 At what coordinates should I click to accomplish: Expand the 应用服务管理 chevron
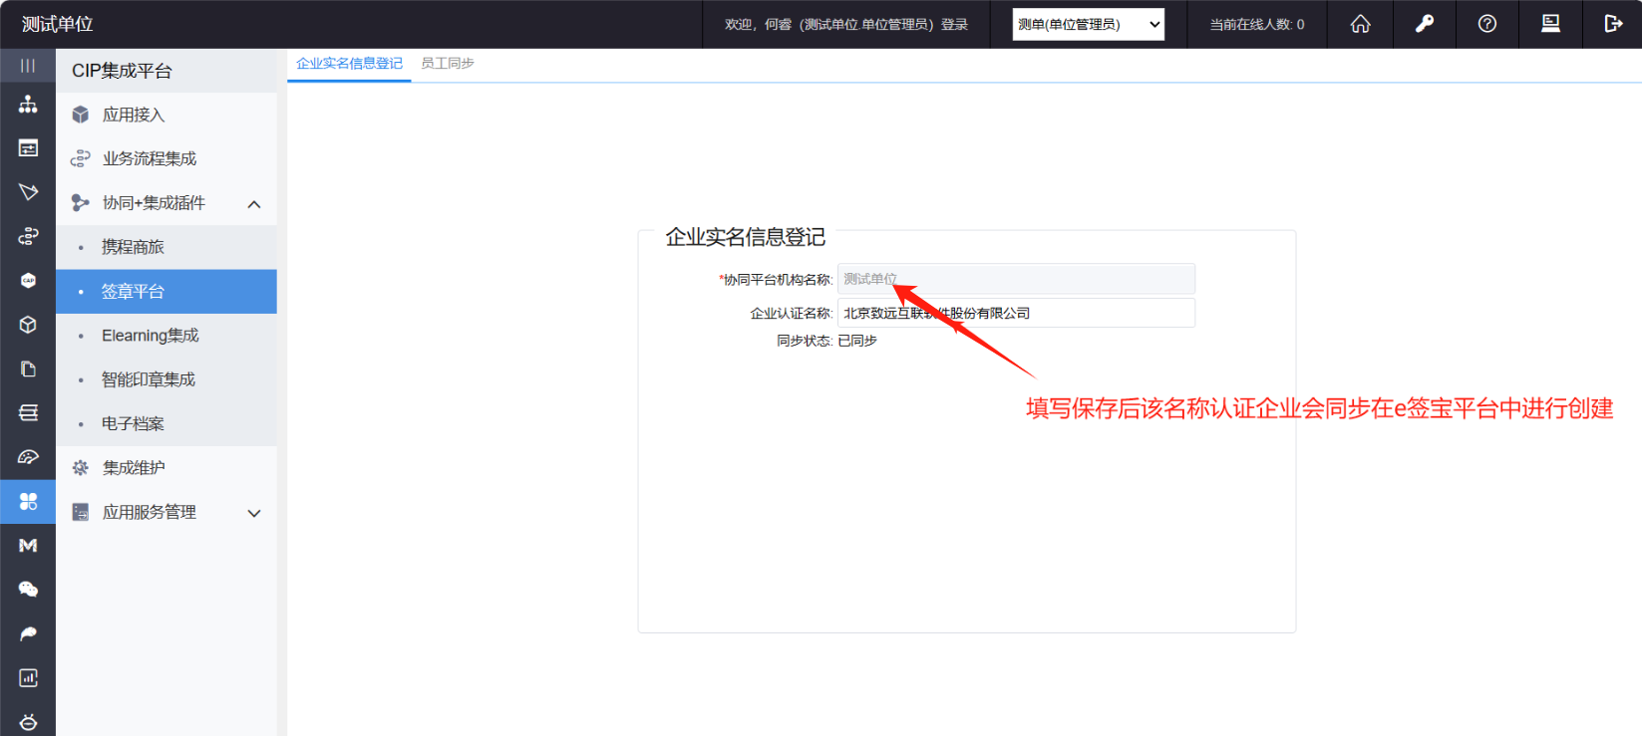pyautogui.click(x=254, y=513)
